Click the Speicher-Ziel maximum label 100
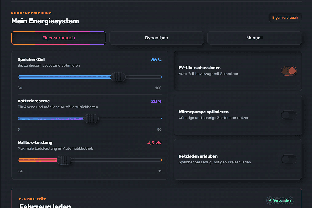This screenshot has height=208, width=312. point(158,88)
